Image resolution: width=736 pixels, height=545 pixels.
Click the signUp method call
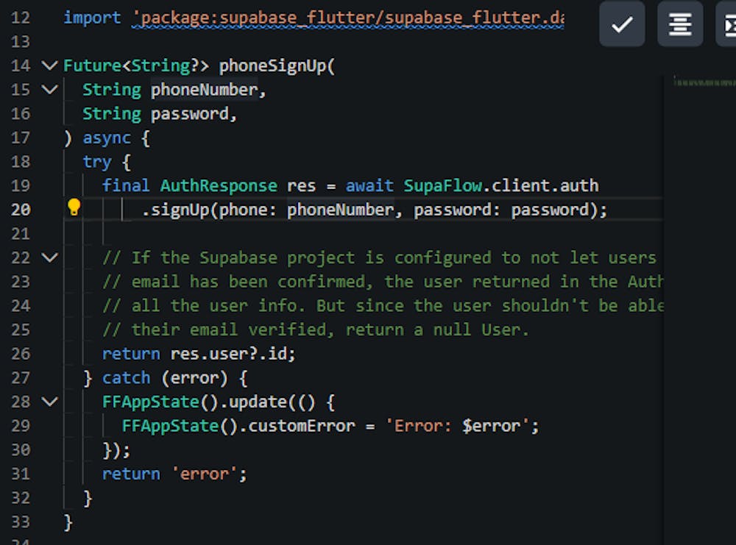177,210
